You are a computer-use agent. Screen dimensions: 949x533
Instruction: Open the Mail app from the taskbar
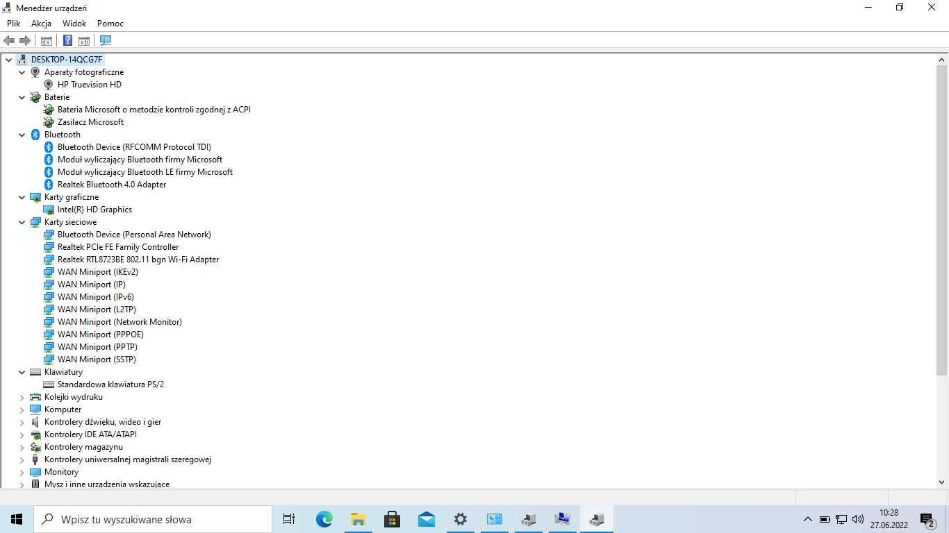click(x=426, y=519)
